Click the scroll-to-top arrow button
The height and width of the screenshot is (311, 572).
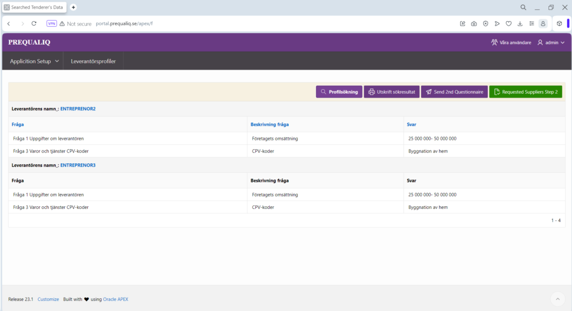click(x=556, y=298)
